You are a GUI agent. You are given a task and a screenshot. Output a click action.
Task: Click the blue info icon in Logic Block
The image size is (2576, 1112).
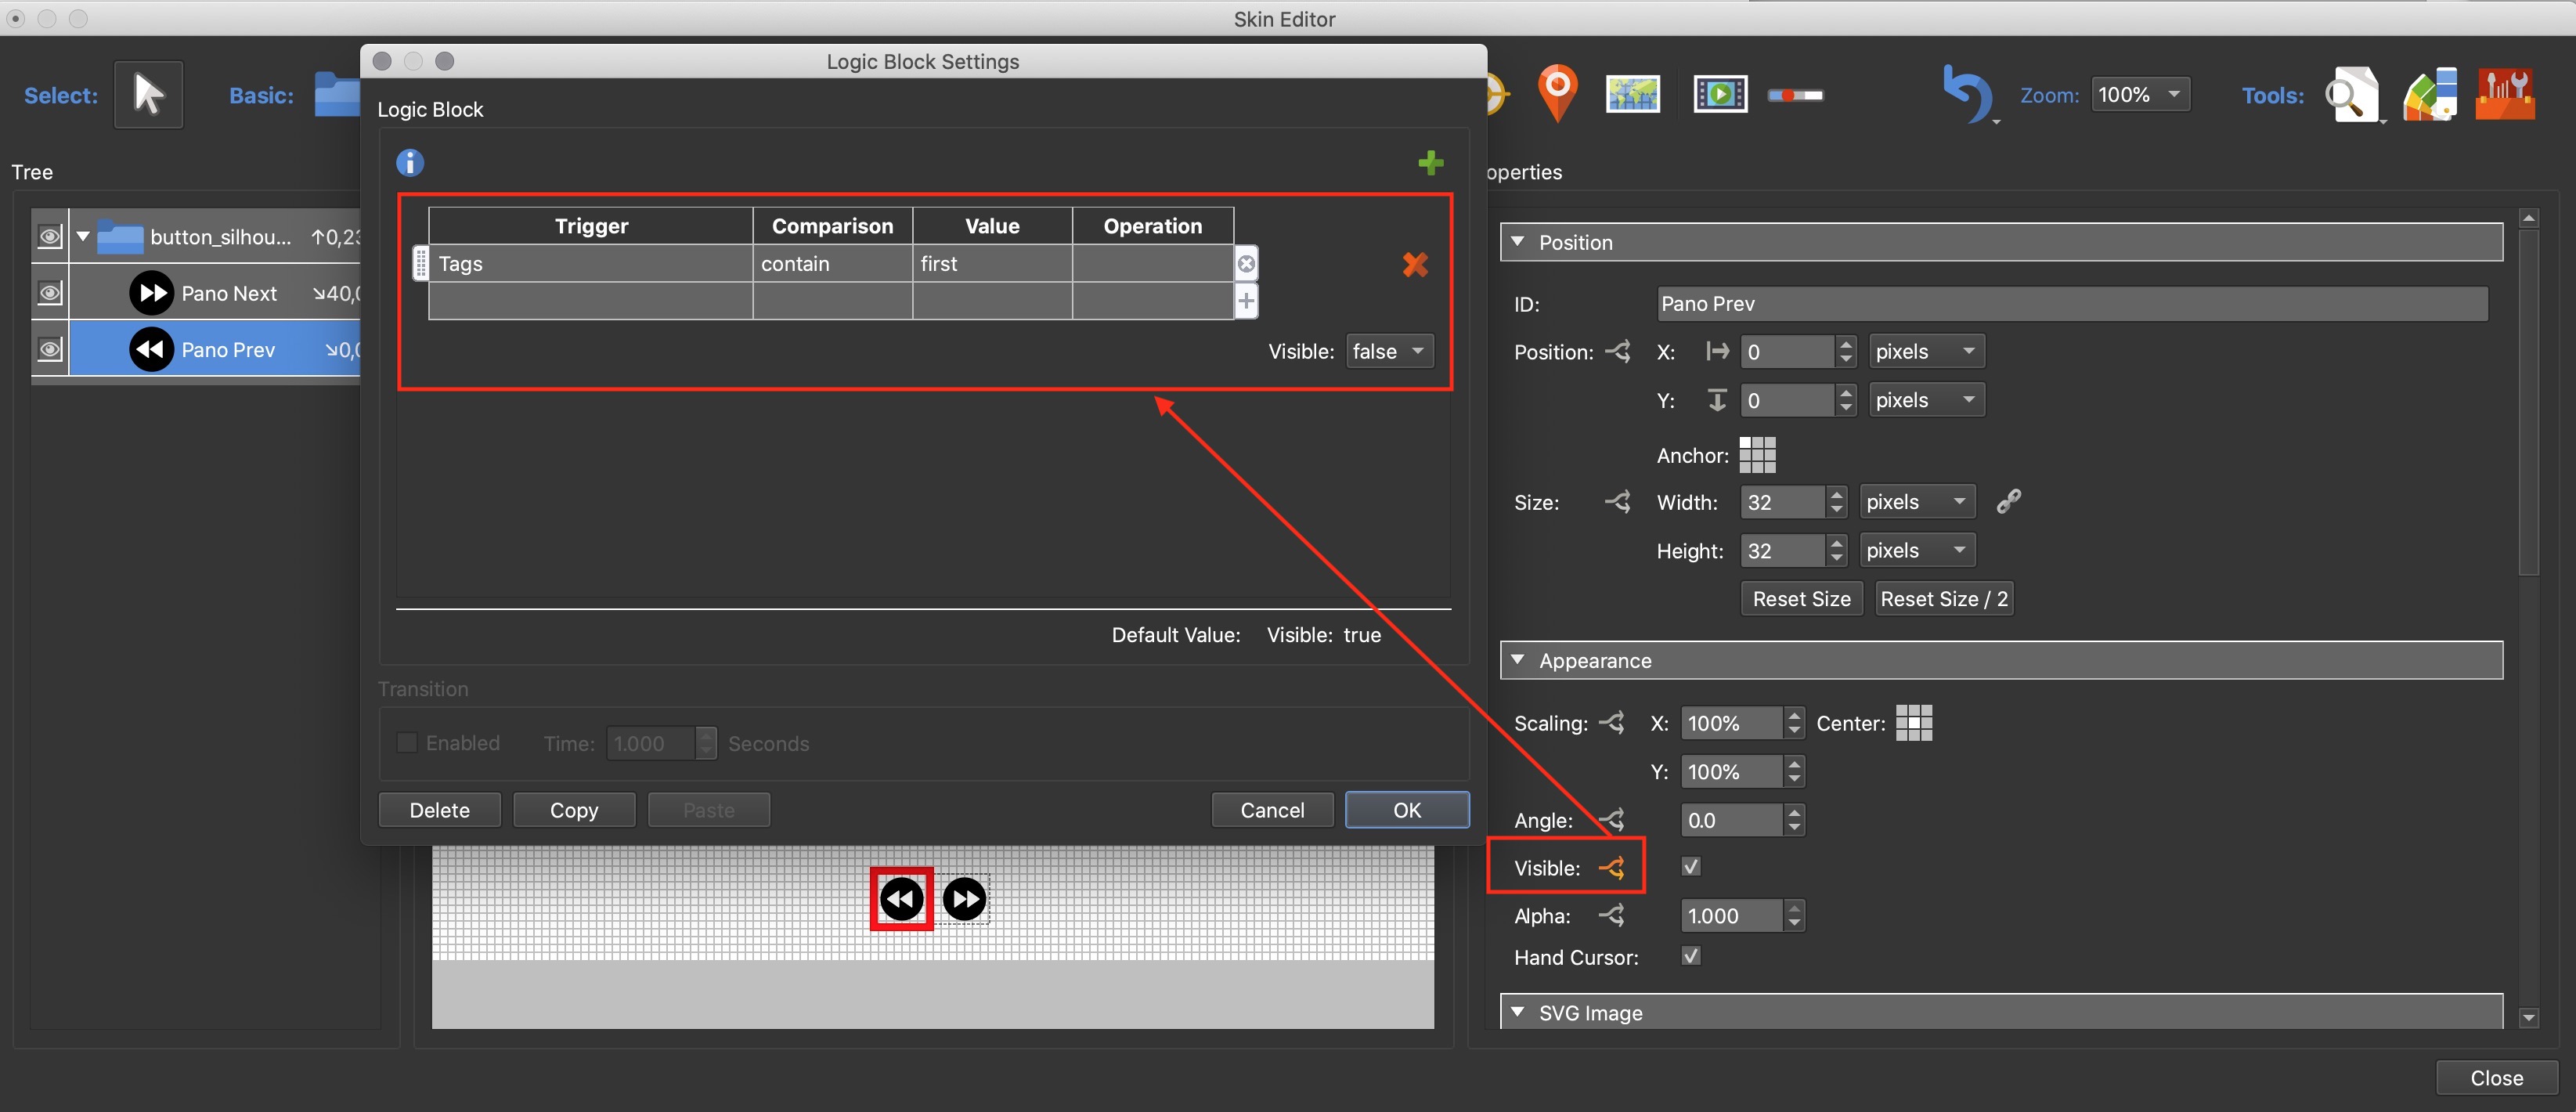410,162
